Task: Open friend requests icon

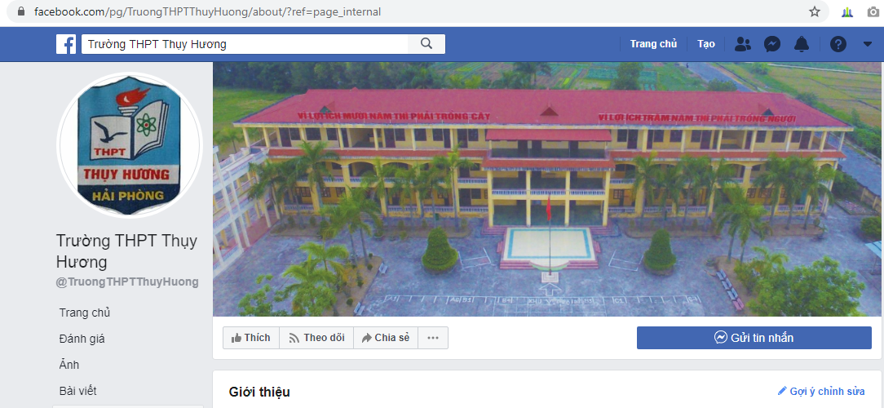Action: pyautogui.click(x=743, y=44)
